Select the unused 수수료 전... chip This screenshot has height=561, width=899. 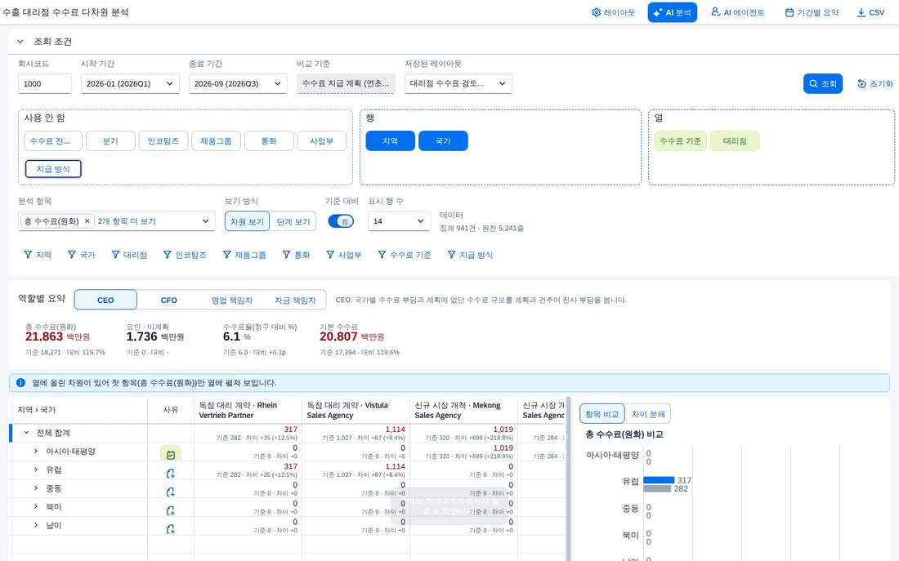(x=53, y=141)
